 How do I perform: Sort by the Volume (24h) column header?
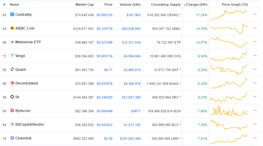130,4
